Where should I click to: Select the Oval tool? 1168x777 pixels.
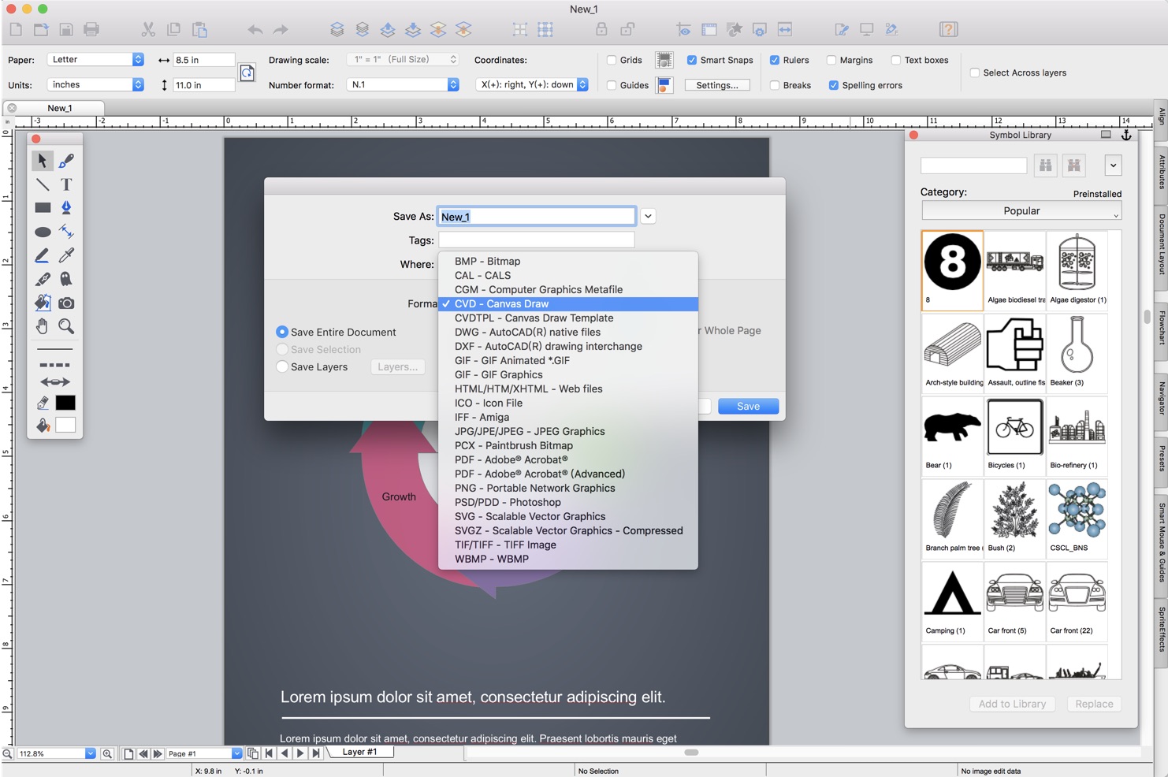(43, 232)
